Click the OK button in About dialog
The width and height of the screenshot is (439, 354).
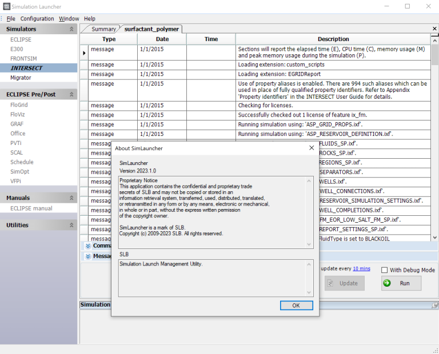296,305
